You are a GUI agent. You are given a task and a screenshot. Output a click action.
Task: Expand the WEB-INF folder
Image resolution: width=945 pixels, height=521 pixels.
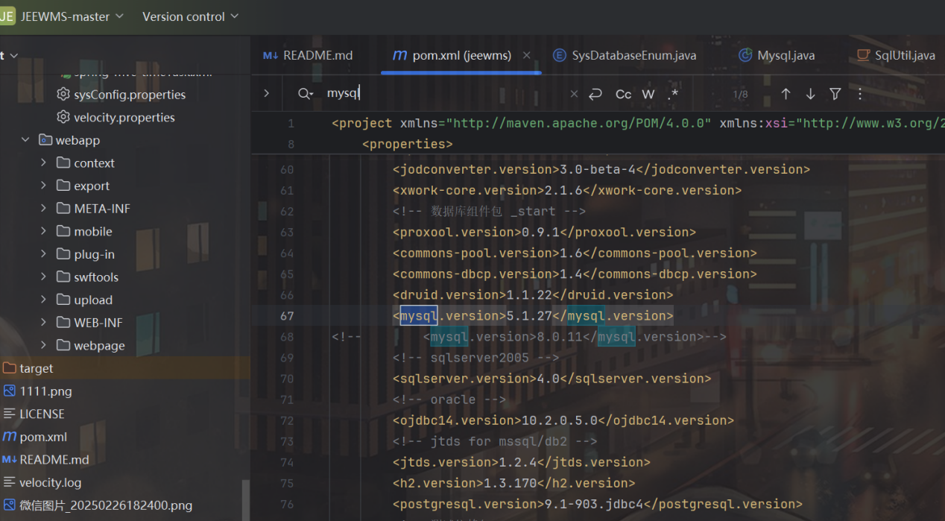(x=44, y=323)
